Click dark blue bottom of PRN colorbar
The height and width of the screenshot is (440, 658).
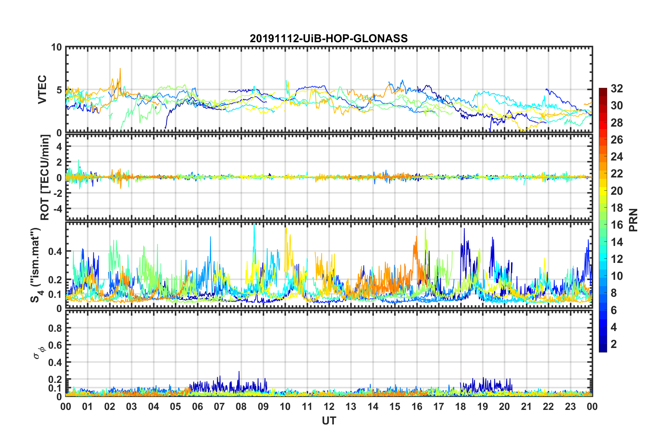tap(603, 349)
